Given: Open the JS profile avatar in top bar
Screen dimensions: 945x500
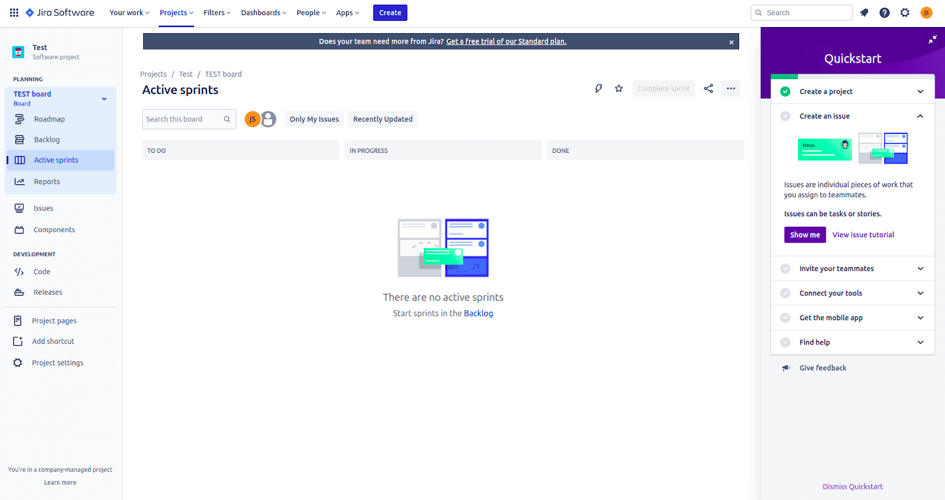Looking at the screenshot, I should 927,13.
